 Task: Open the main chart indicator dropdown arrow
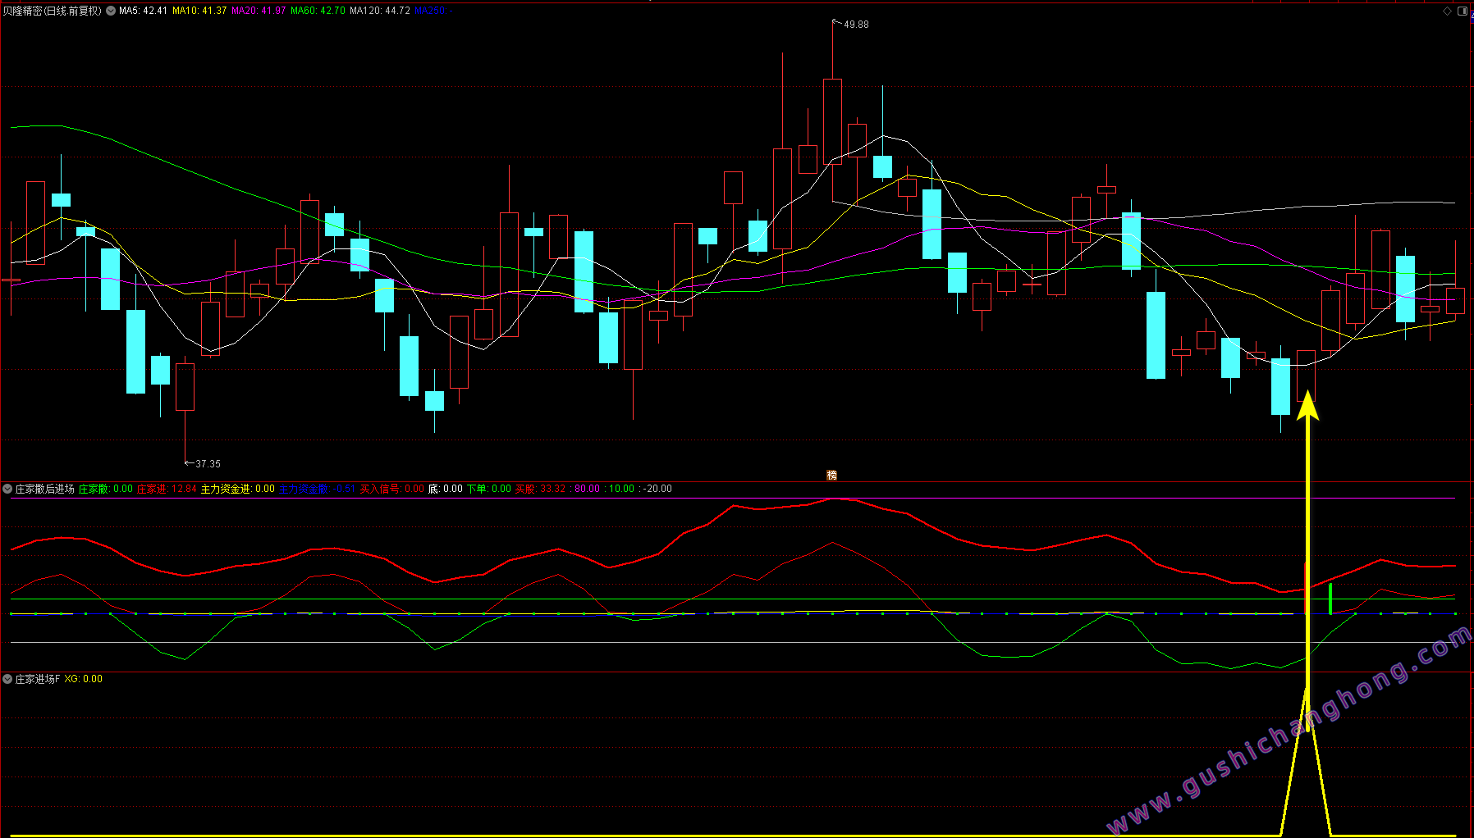point(111,11)
